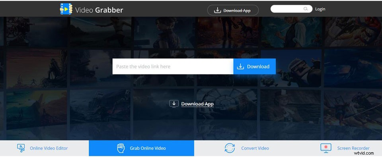Image resolution: width=382 pixels, height=157 pixels.
Task: Click the download arrow icon in header button
Action: (217, 10)
